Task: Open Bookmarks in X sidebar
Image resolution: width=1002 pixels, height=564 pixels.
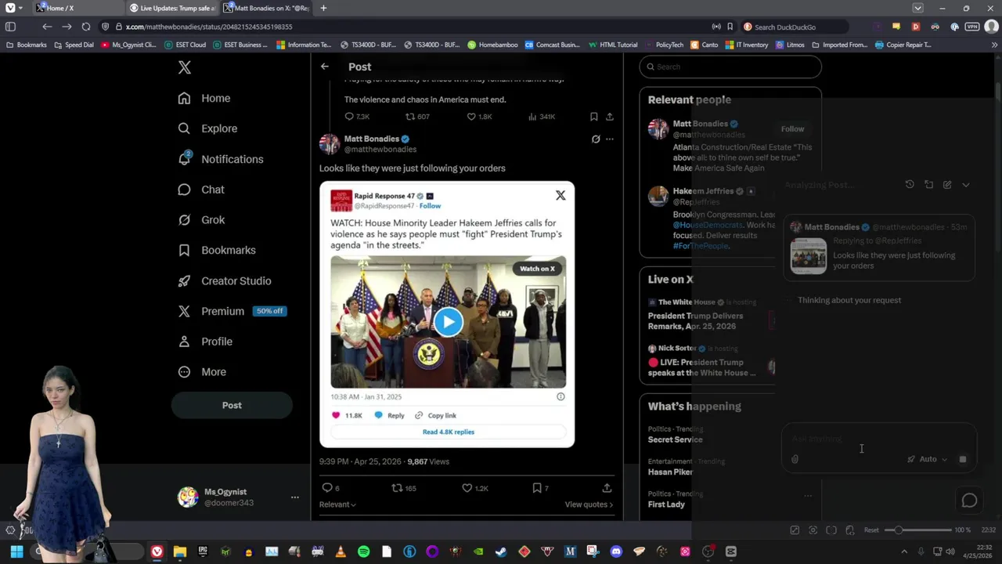Action: point(217,250)
